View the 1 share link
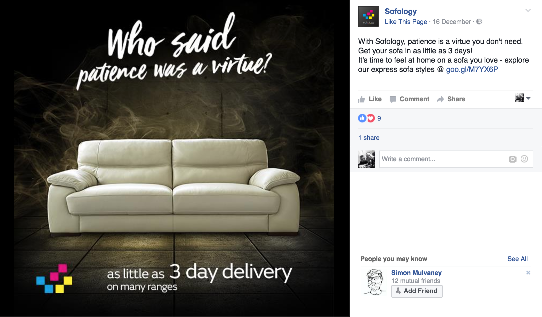542x317 pixels. 369,138
